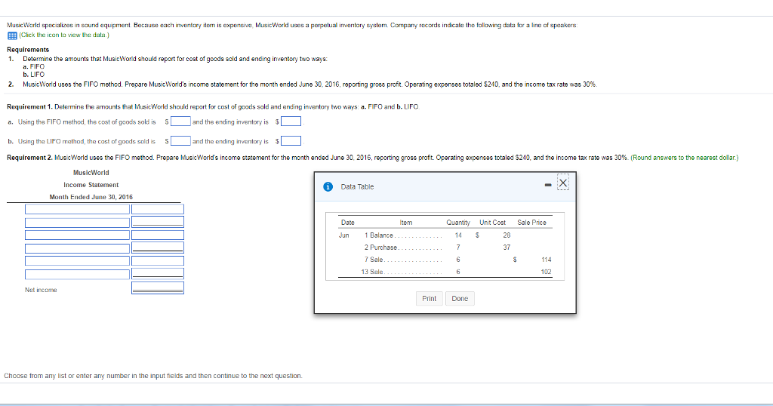Click the 'Data Table' title text
Screen dimensions: 773x406
pyautogui.click(x=357, y=186)
